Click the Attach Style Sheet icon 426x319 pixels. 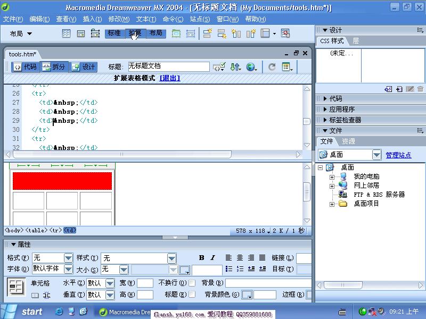click(388, 89)
